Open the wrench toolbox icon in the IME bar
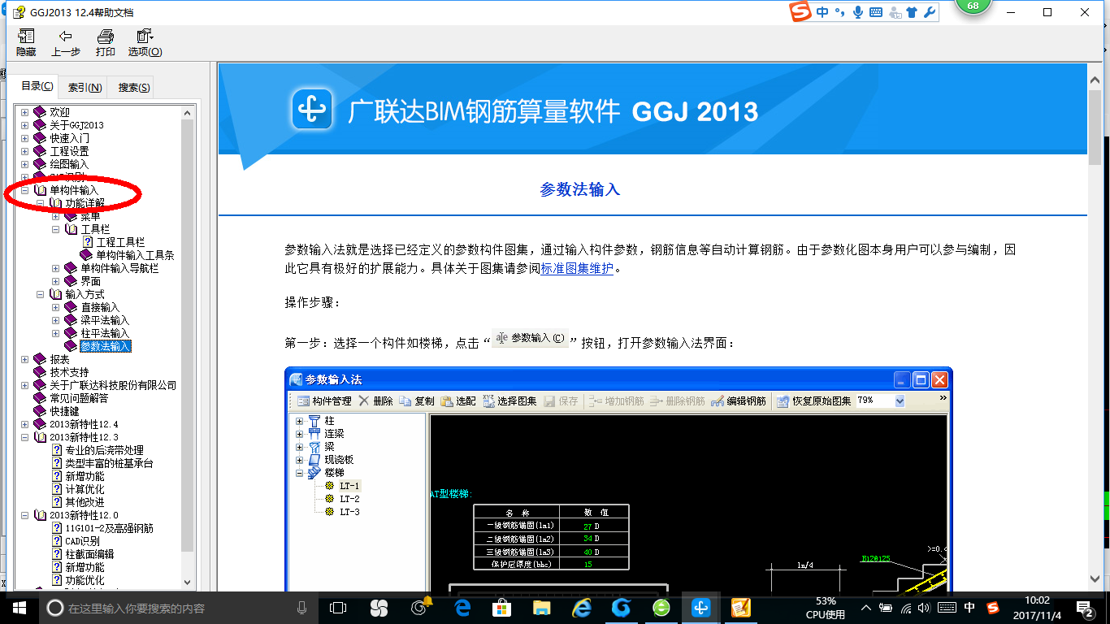This screenshot has height=624, width=1110. pos(928,12)
